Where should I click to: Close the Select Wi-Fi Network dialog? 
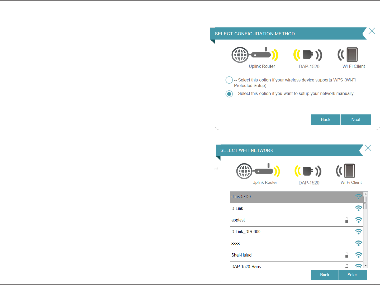point(368,148)
